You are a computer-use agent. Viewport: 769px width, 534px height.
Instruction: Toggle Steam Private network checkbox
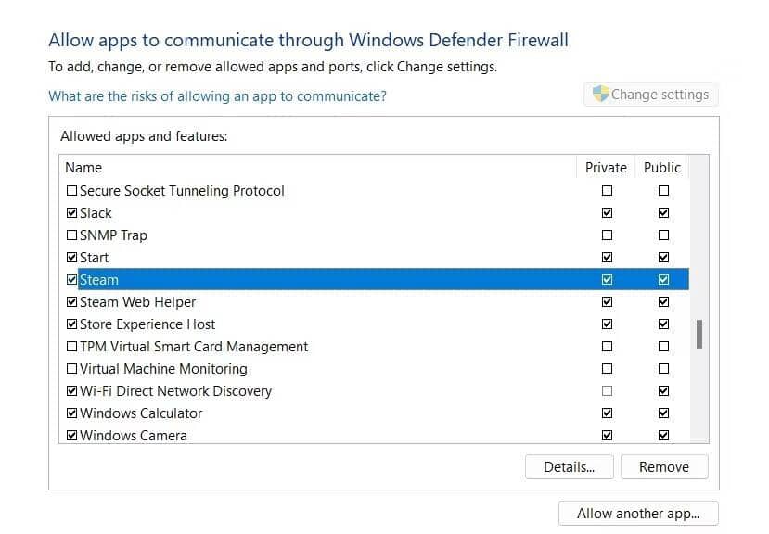[607, 280]
